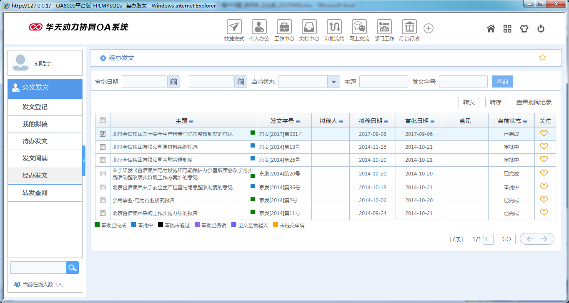Screen dimensions: 569x303
Task: Open 个人办公 personal office module
Action: pos(259,28)
